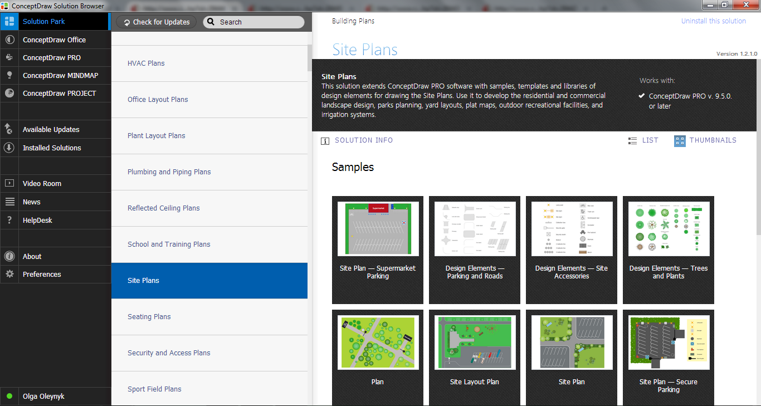Select the highlighted Site Plans item

point(209,281)
